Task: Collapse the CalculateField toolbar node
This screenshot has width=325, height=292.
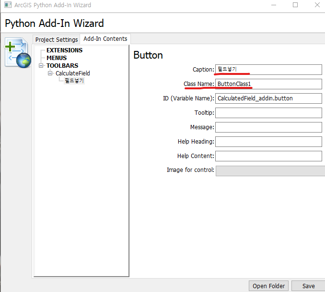Action: [50, 73]
